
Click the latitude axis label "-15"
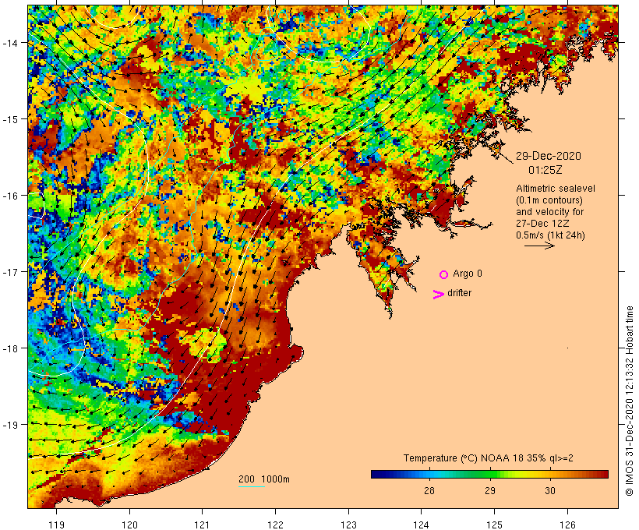[x=10, y=119]
